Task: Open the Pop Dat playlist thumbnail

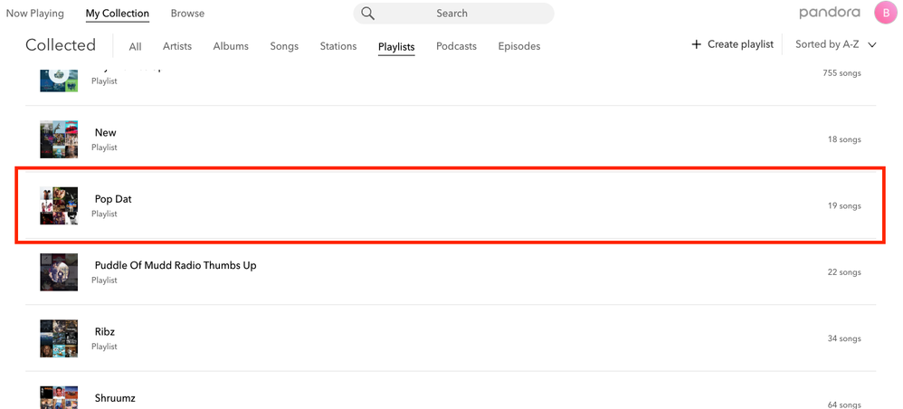Action: click(x=59, y=205)
